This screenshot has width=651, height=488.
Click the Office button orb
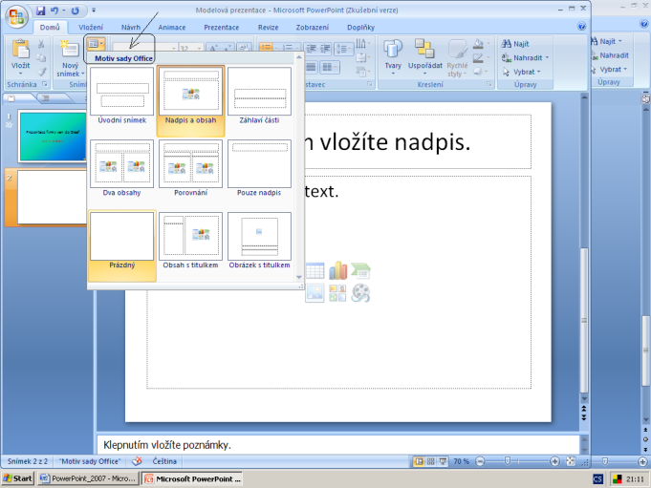pyautogui.click(x=16, y=16)
